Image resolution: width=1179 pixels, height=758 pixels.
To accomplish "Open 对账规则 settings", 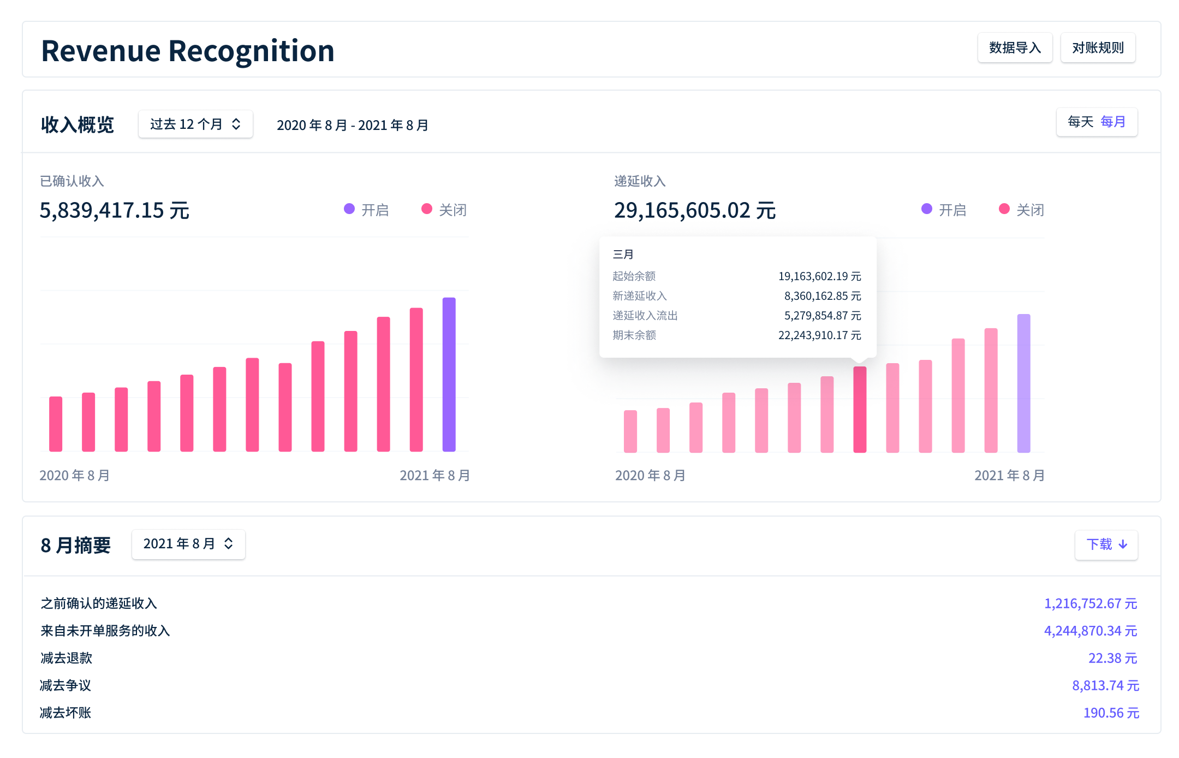I will (x=1098, y=48).
